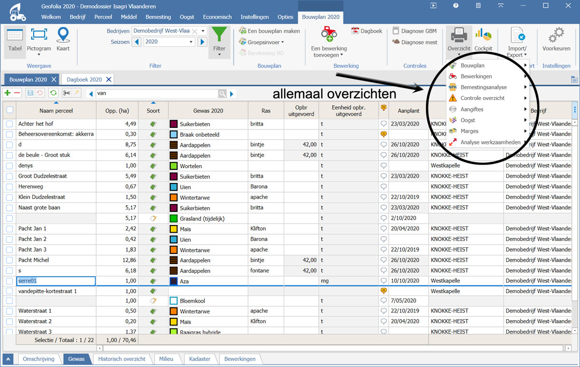Open the Economisch menu
The width and height of the screenshot is (580, 367).
[217, 17]
